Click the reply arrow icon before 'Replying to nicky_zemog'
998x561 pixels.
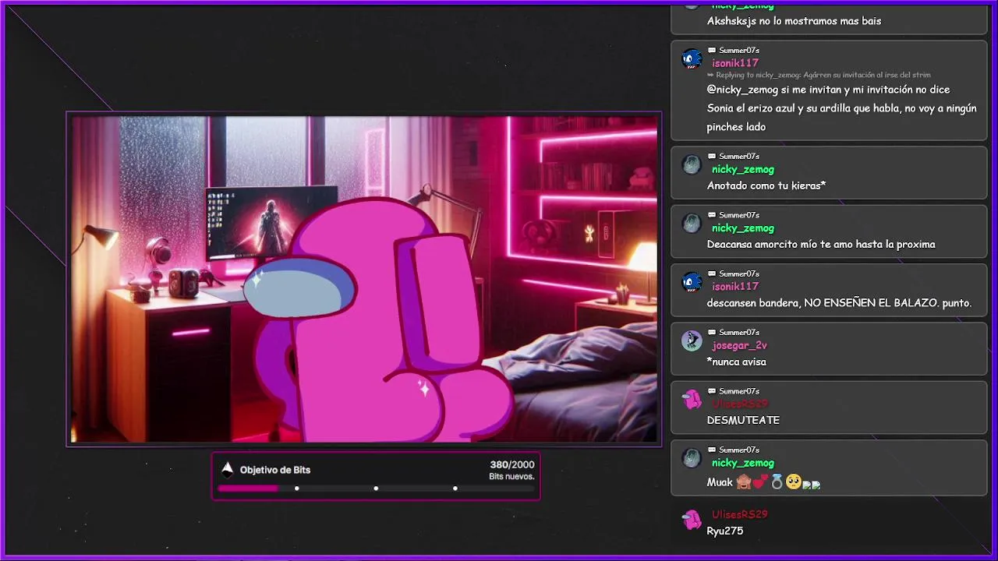point(710,76)
